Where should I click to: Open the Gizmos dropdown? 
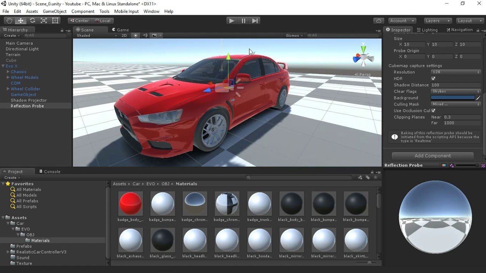coord(294,35)
